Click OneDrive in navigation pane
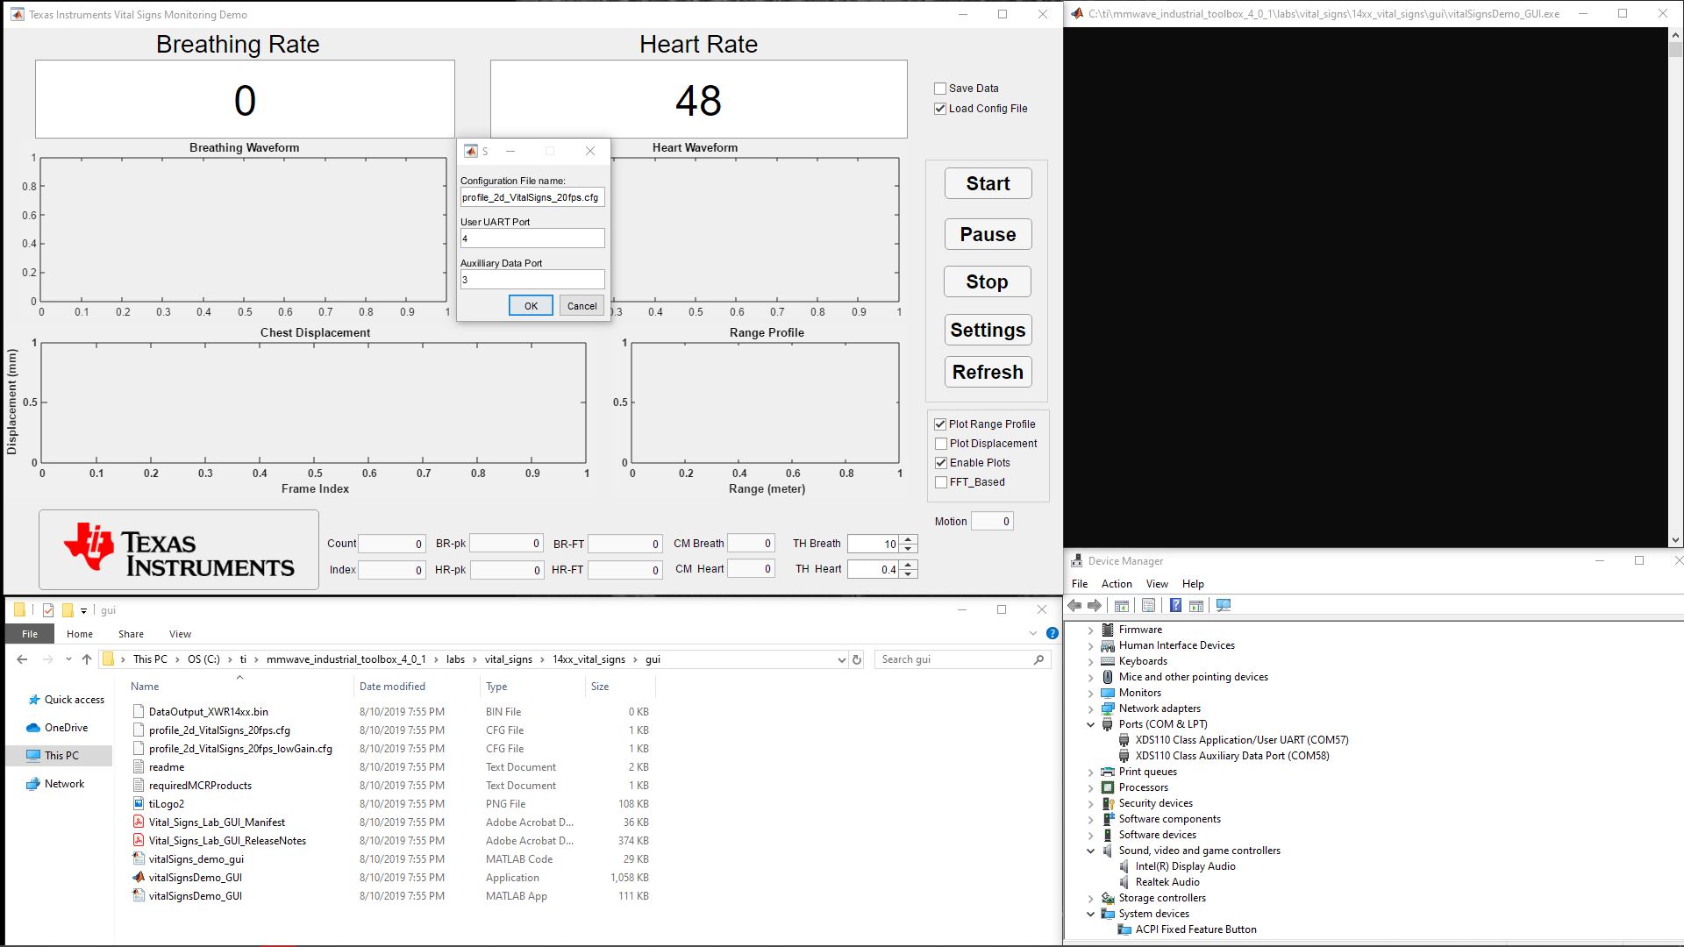 66,728
